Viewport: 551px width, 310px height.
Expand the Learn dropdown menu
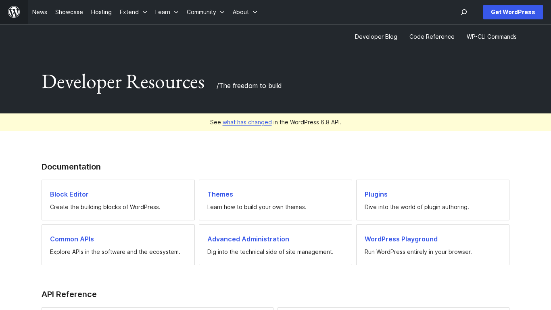click(167, 12)
